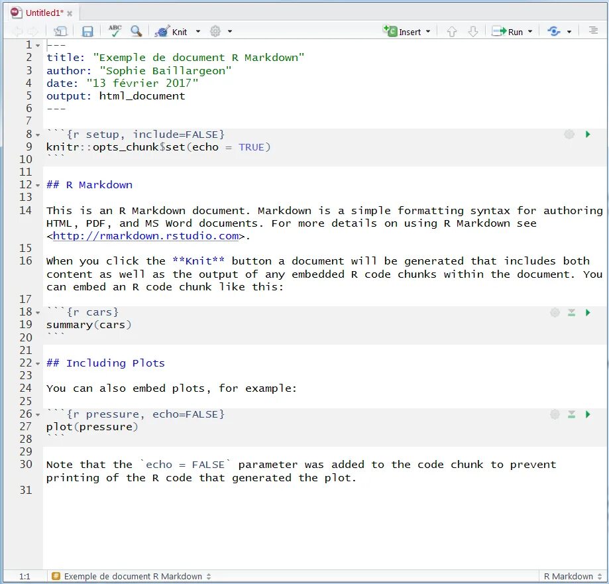The width and height of the screenshot is (609, 584).
Task: Run the setup chunk
Action: click(588, 135)
